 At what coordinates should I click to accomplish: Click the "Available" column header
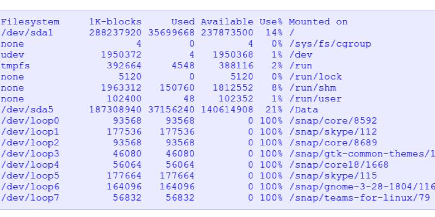(227, 22)
